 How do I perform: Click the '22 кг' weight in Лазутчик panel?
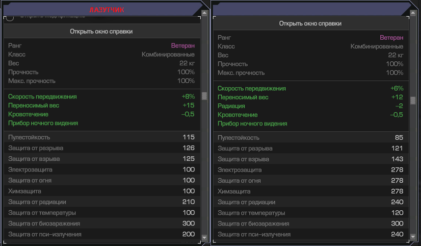pyautogui.click(x=187, y=63)
